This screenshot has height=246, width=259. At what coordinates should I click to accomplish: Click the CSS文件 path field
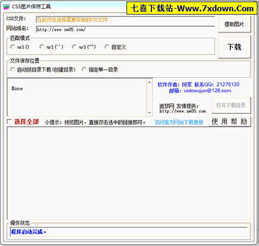coord(125,20)
